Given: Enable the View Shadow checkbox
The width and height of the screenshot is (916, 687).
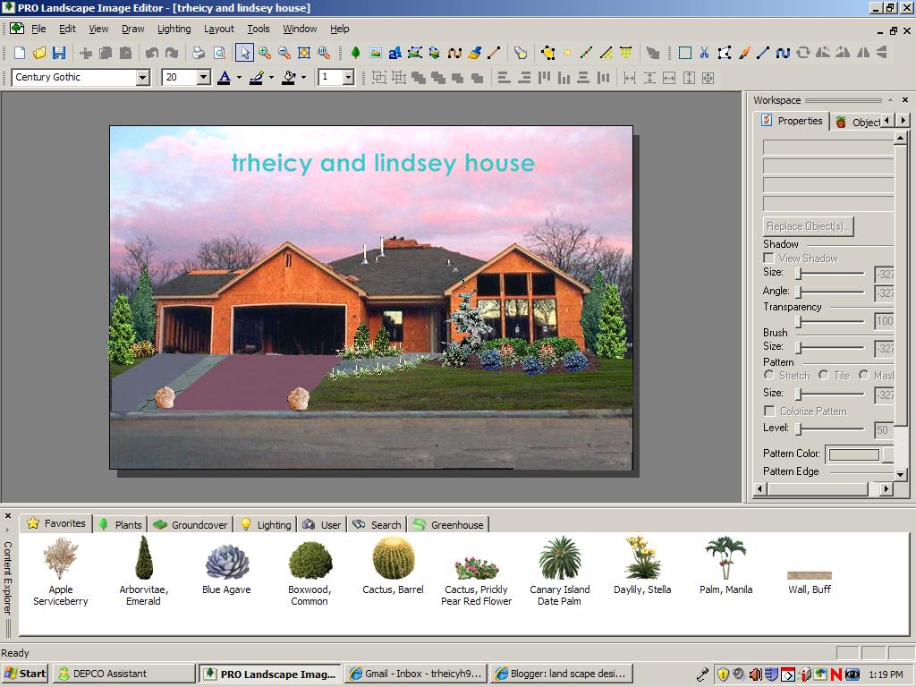Looking at the screenshot, I should coord(768,258).
